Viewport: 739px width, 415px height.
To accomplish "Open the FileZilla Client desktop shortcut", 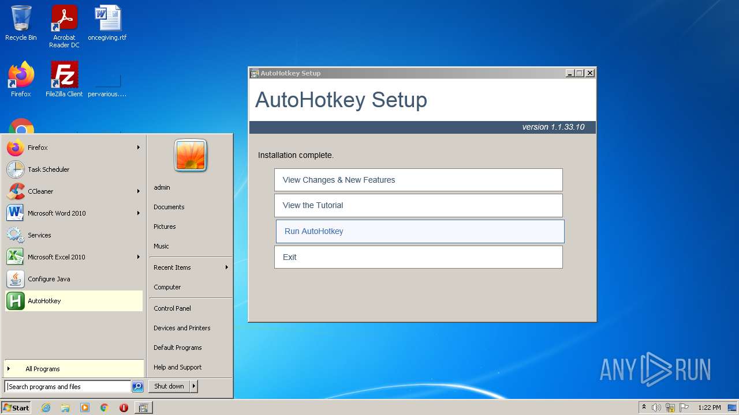I will pyautogui.click(x=64, y=79).
